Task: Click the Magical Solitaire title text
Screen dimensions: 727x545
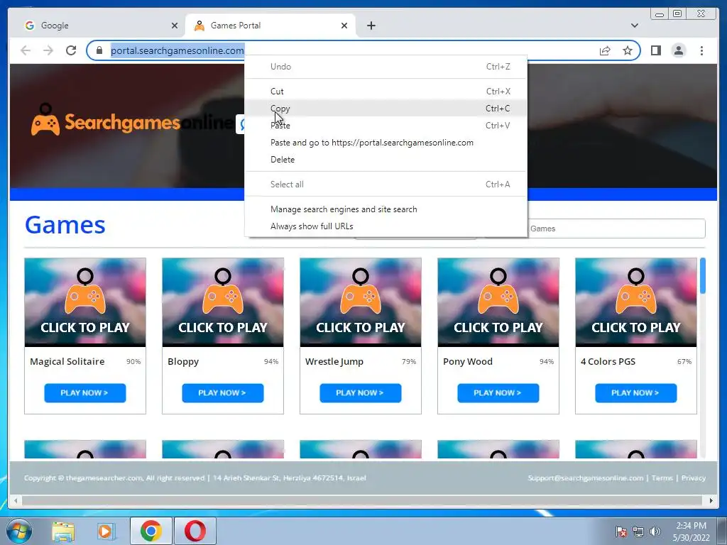Action: (67, 361)
